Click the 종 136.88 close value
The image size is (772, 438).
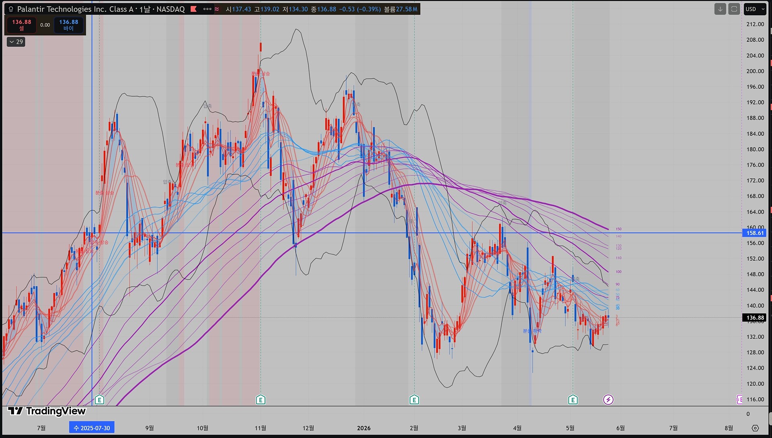pos(323,9)
